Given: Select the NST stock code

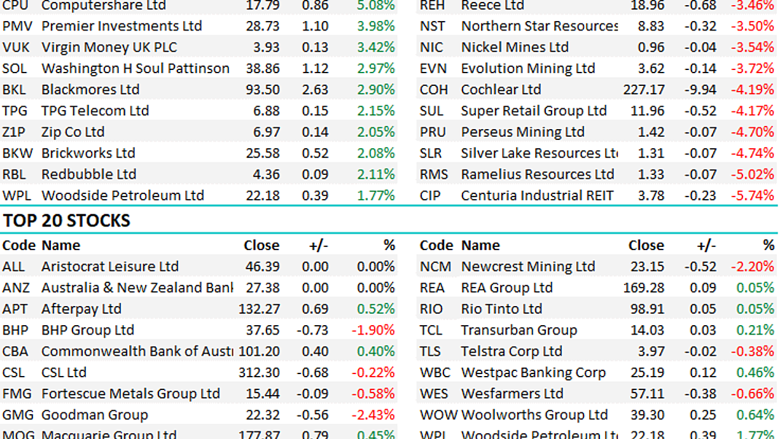Looking at the screenshot, I should tap(433, 26).
